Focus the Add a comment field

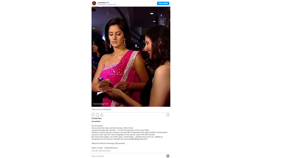128,156
